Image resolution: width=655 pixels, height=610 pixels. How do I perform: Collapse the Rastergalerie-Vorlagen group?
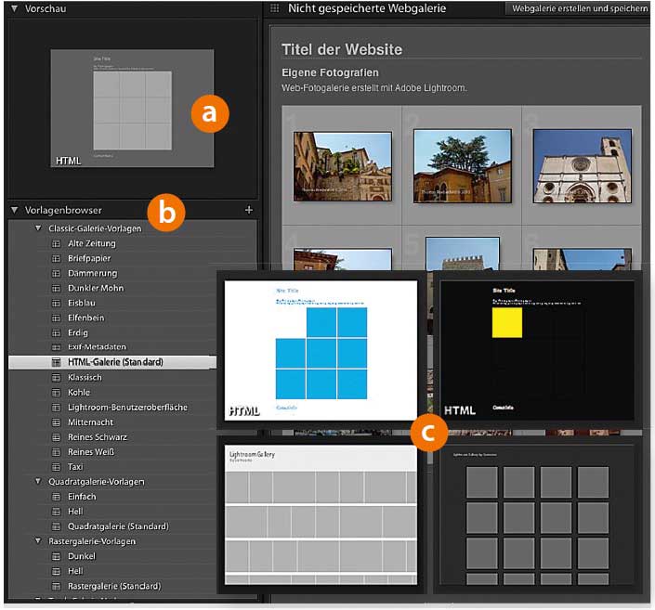(38, 541)
